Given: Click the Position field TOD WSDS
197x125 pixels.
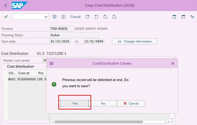Looking at the screenshot, I should [62, 29].
